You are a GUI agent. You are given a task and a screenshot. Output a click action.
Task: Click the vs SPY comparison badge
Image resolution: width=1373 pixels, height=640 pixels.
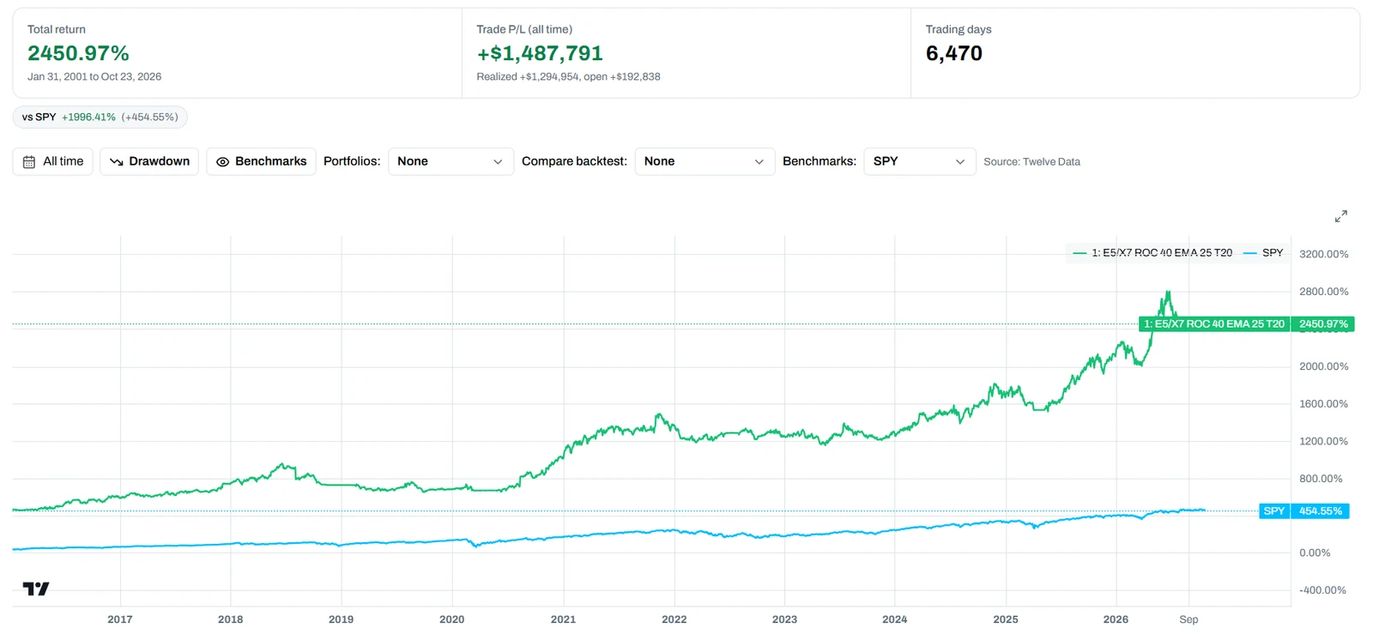pos(100,117)
